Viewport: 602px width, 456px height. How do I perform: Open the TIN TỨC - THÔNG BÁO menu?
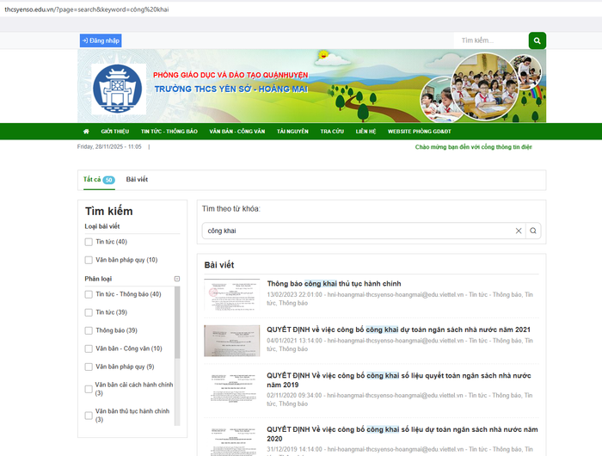(169, 132)
